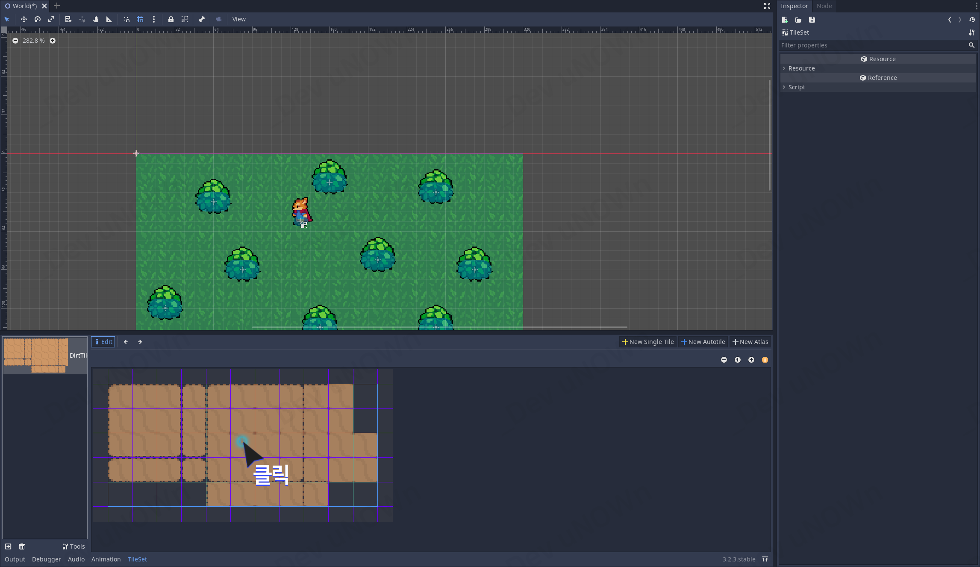The height and width of the screenshot is (567, 980).
Task: Expand the Script property section
Action: coord(797,87)
